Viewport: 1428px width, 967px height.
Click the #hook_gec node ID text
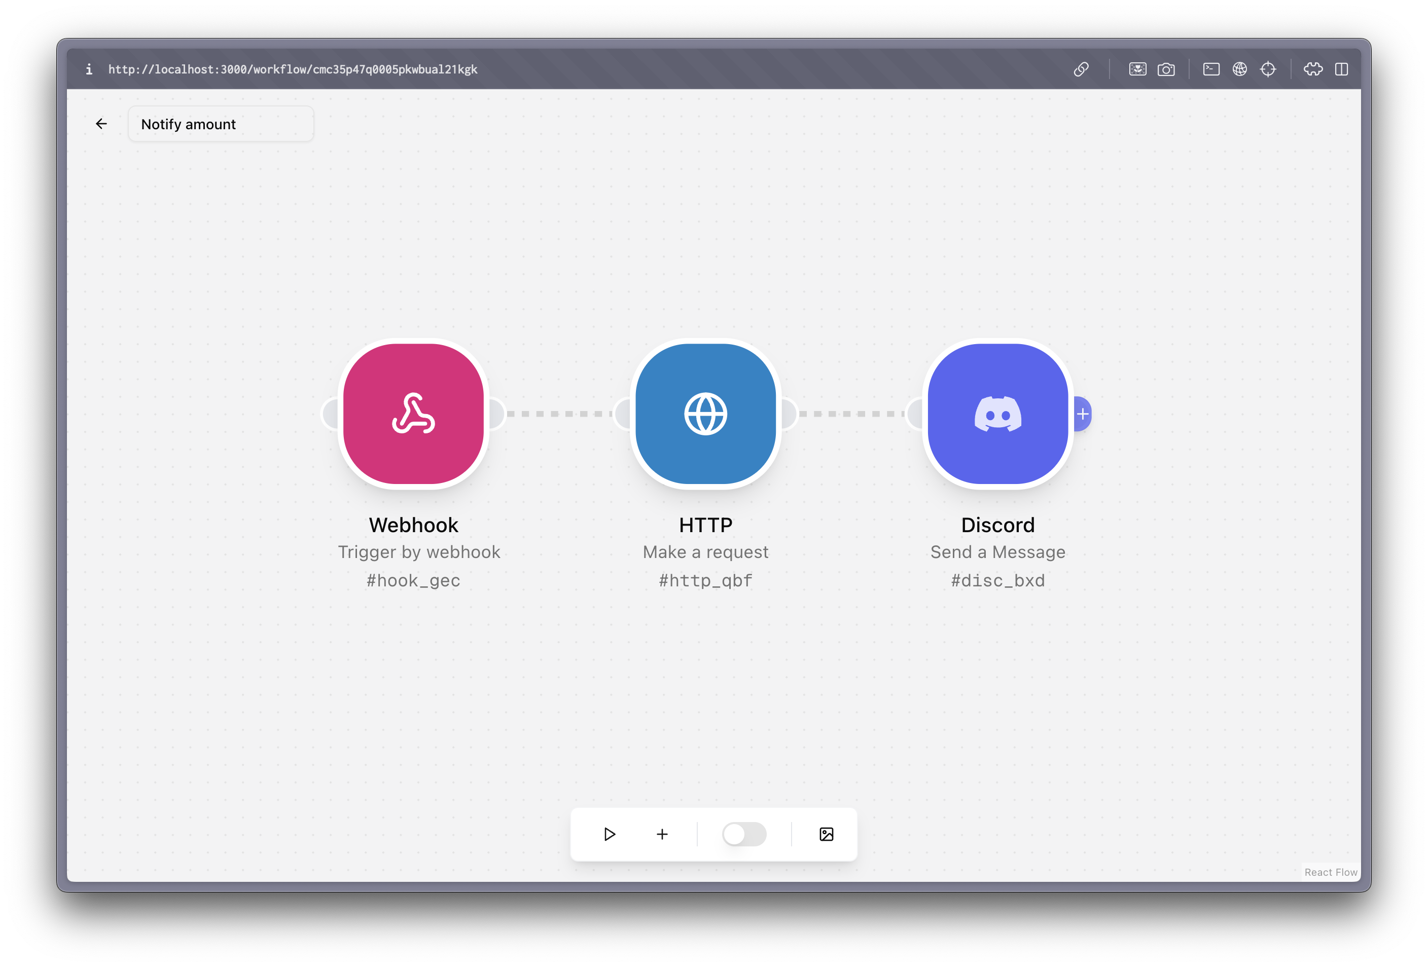413,580
